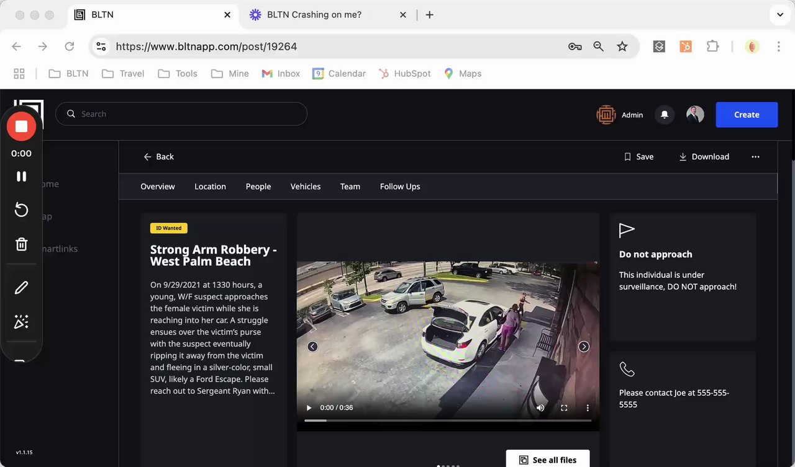This screenshot has height=467, width=795.
Task: Close the BLTN Crashing on me? tab
Action: click(403, 15)
